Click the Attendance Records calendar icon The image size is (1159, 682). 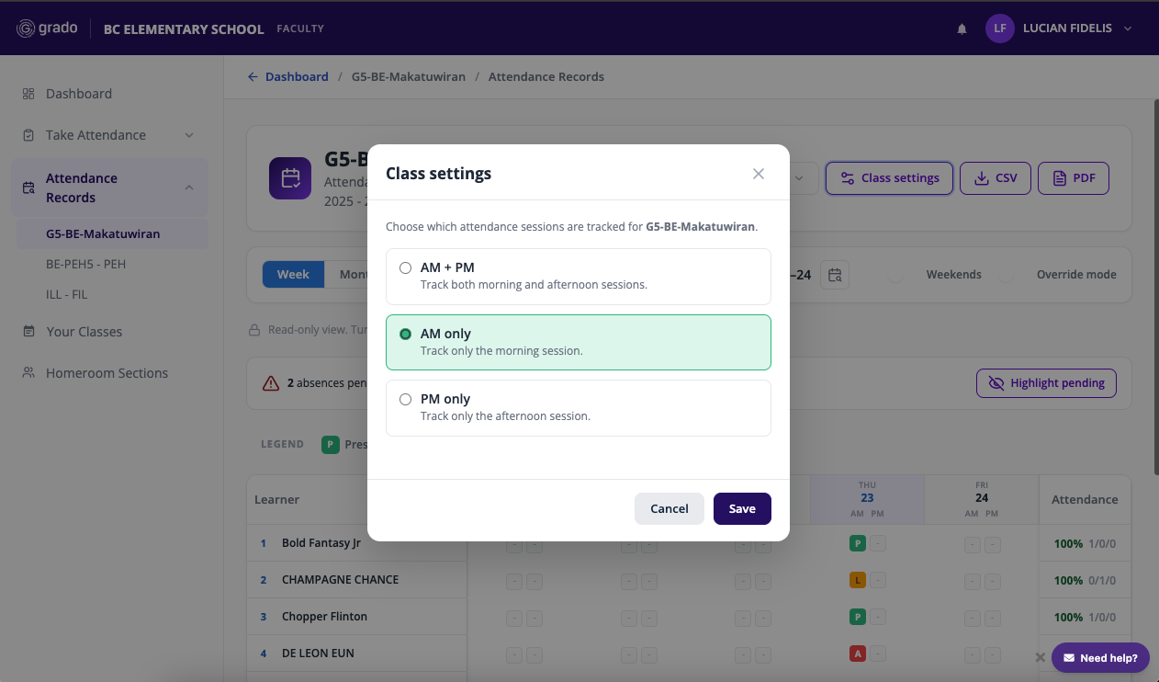(28, 188)
